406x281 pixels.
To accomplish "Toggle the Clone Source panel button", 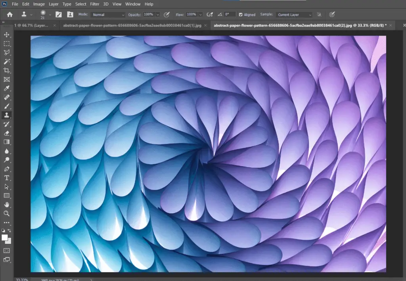I will pyautogui.click(x=70, y=15).
